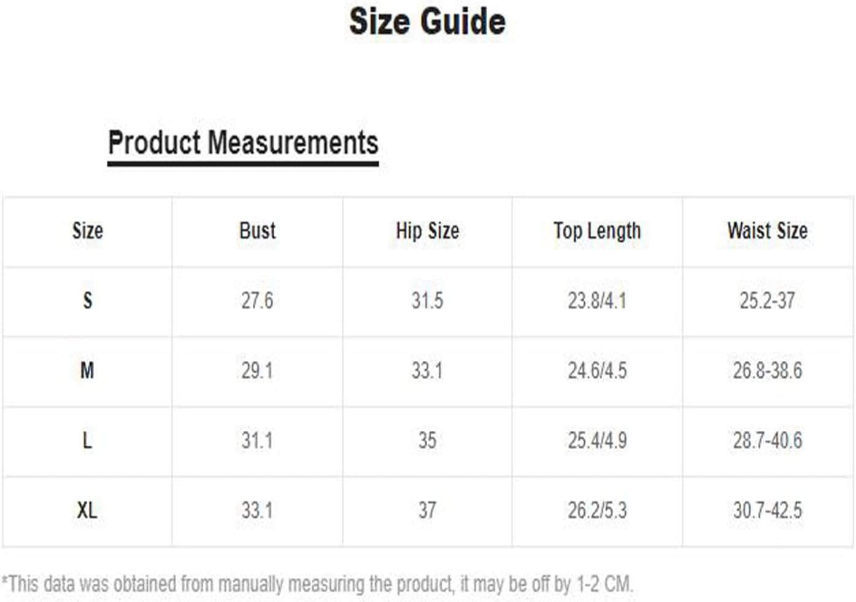856x602 pixels.
Task: Click the Top Length column header
Action: (597, 232)
